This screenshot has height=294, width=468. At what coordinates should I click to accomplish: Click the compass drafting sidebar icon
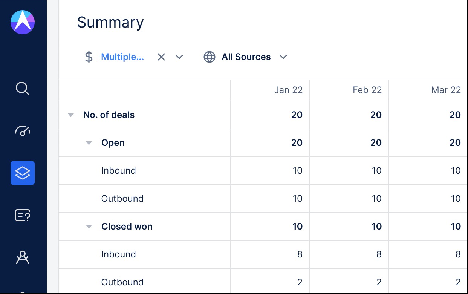point(23,258)
